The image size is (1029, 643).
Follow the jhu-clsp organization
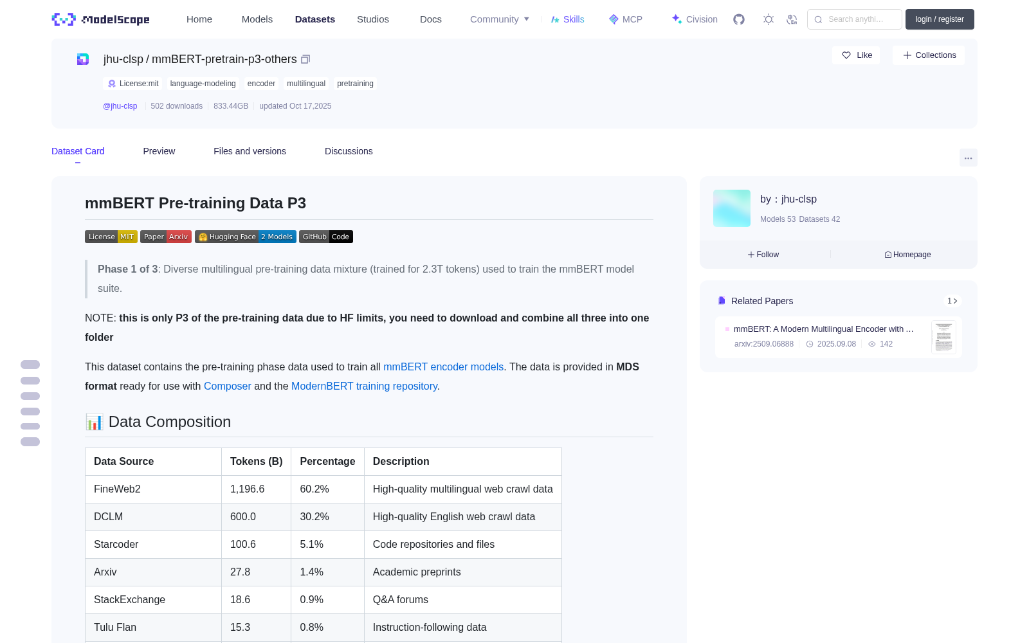click(763, 255)
